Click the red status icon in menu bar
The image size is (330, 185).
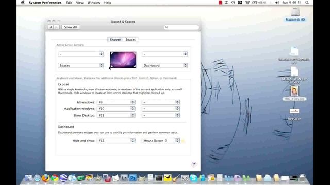click(220, 3)
